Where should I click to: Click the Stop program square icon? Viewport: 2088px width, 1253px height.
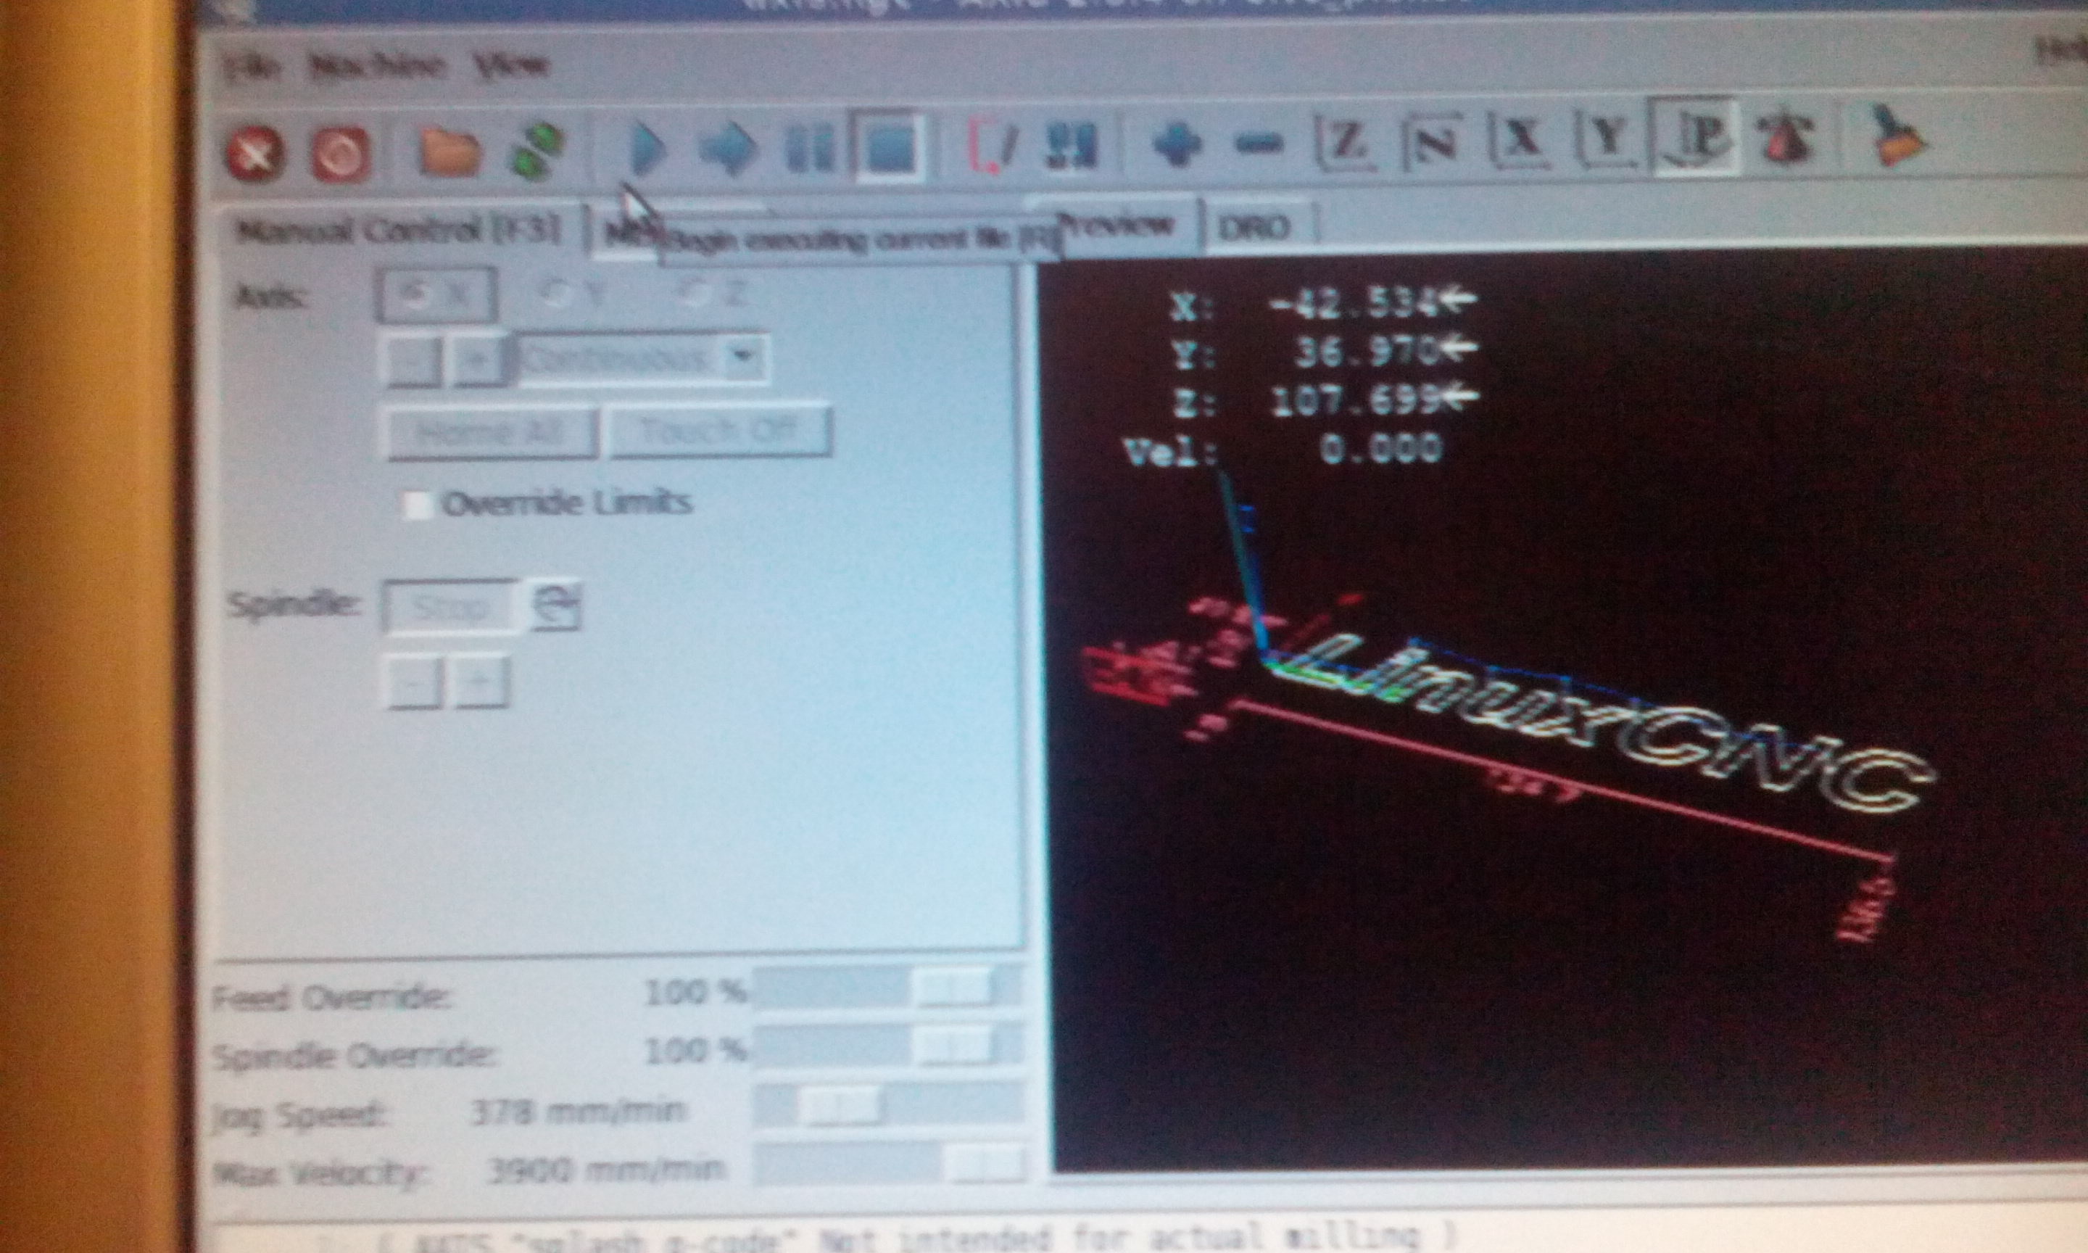[890, 149]
